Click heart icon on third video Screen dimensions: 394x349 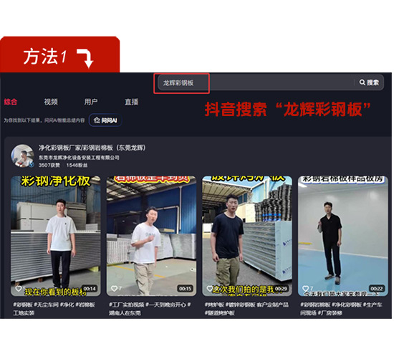click(210, 288)
